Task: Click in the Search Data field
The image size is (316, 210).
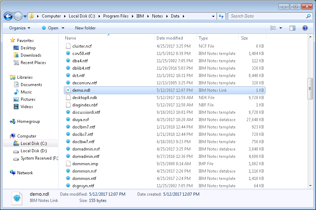Action: coord(267,16)
